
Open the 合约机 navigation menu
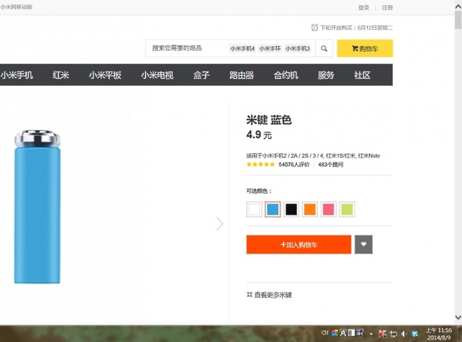coord(286,75)
